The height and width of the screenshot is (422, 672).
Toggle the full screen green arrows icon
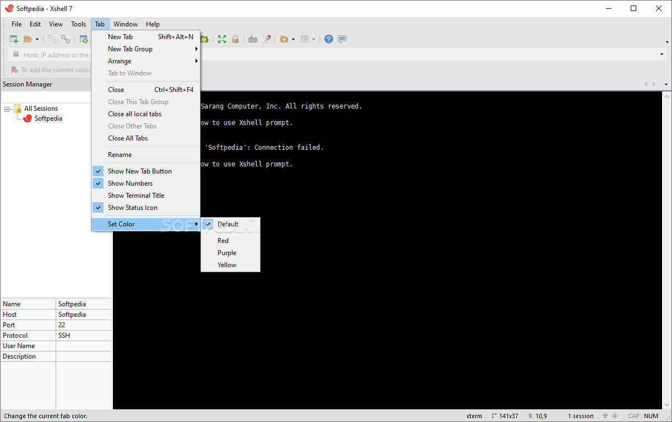tap(222, 39)
